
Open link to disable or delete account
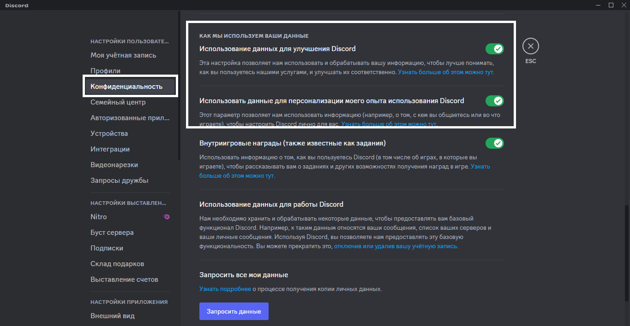pyautogui.click(x=396, y=246)
